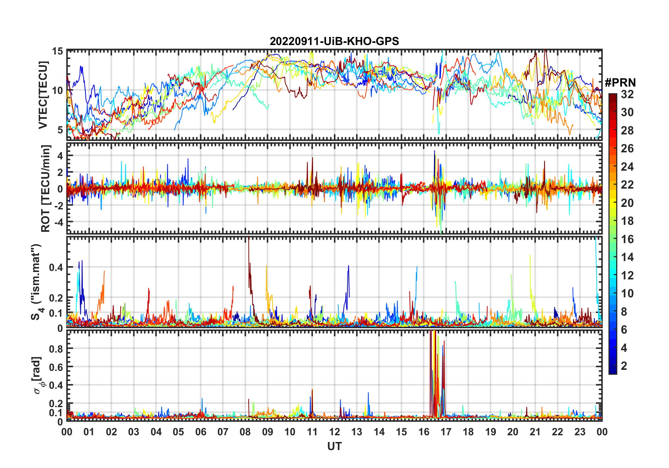Click VTEC axis tick value 10
The image size is (669, 468).
[x=58, y=90]
